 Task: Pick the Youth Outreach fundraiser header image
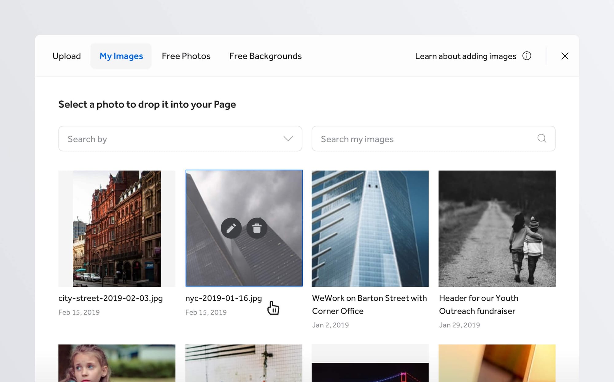pos(497,228)
